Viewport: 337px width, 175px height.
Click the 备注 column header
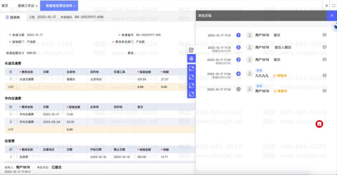coord(140,107)
